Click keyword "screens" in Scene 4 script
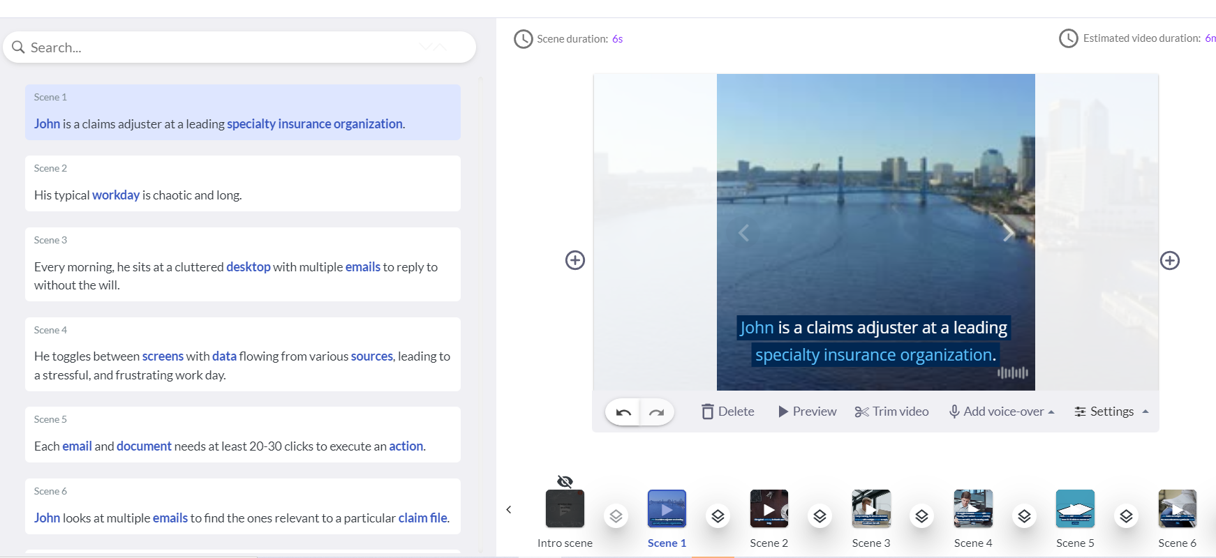Viewport: 1216px width, 558px height. [163, 356]
